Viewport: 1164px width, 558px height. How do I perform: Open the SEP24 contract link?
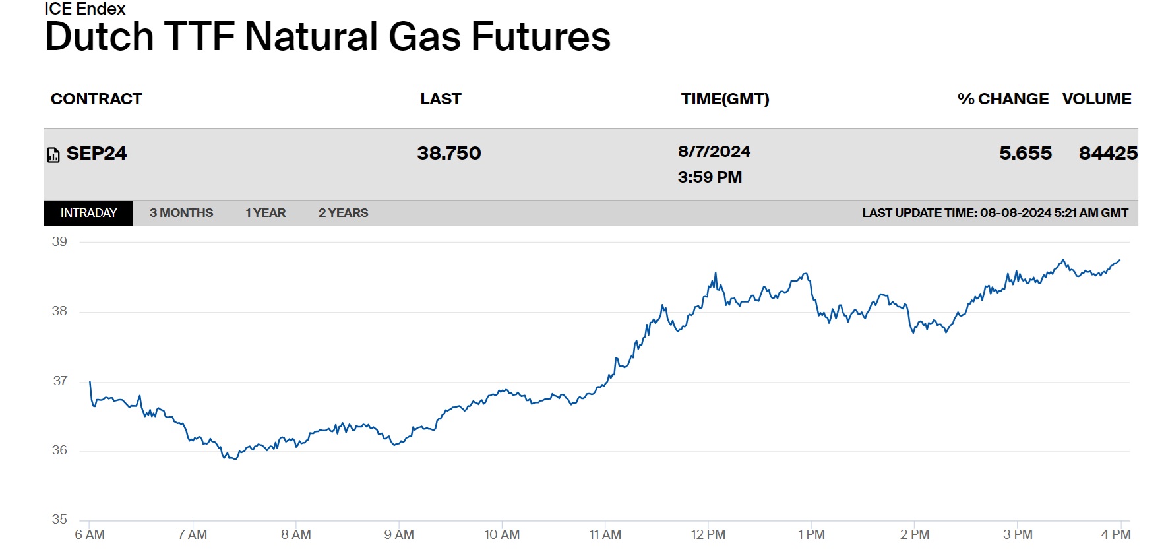pyautogui.click(x=96, y=154)
